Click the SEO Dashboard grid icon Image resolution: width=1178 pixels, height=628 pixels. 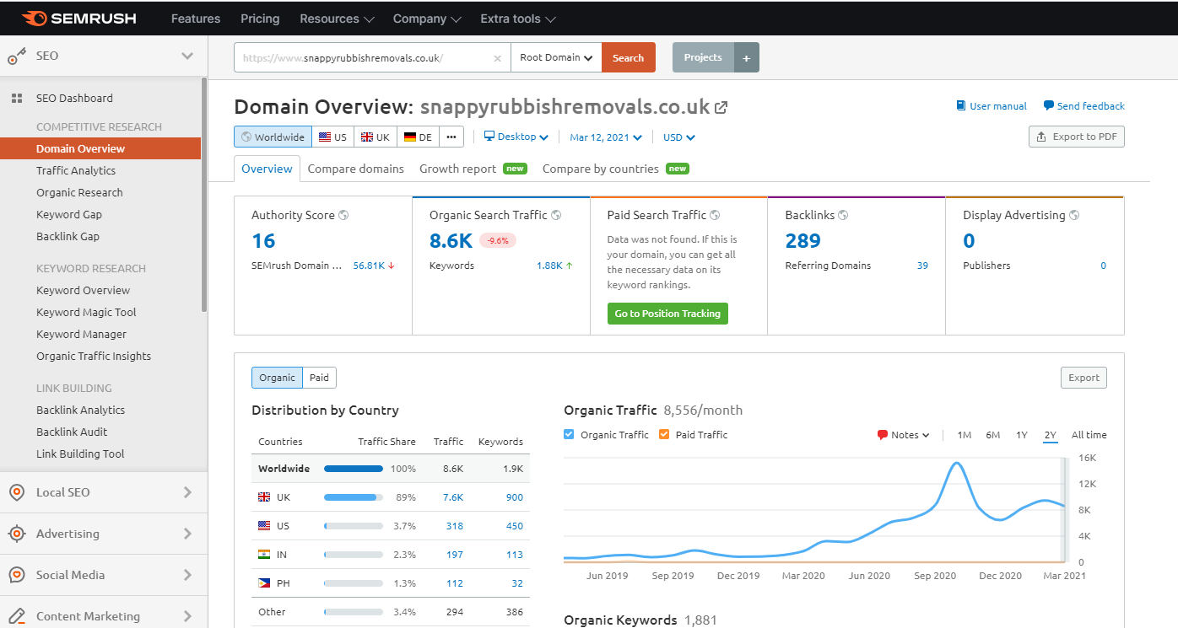coord(16,99)
